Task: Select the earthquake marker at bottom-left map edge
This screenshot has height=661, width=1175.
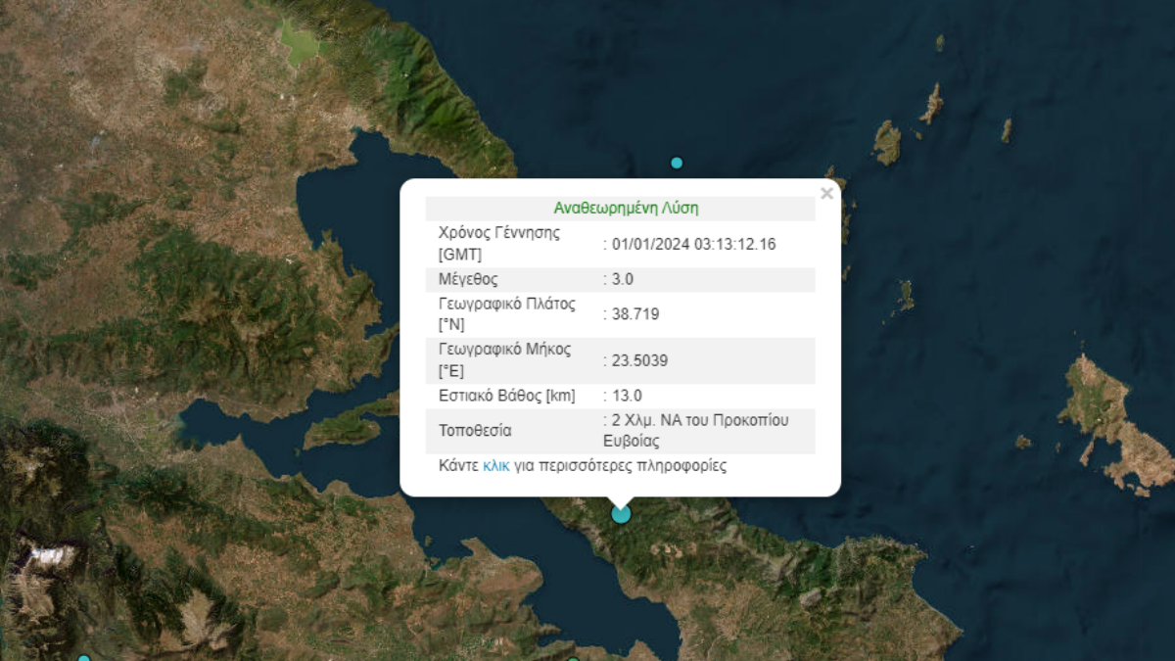Action: [x=84, y=658]
